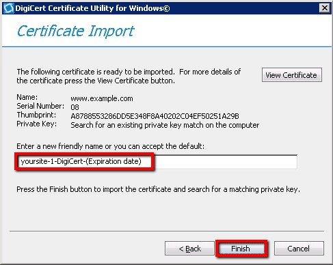
Task: Select the www.example.com name value
Action: [102, 98]
